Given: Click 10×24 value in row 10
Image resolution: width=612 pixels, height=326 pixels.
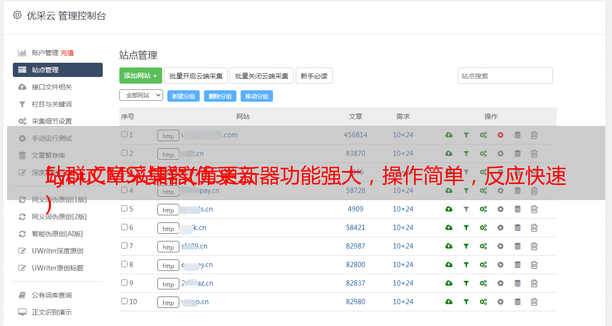Looking at the screenshot, I should [x=403, y=302].
